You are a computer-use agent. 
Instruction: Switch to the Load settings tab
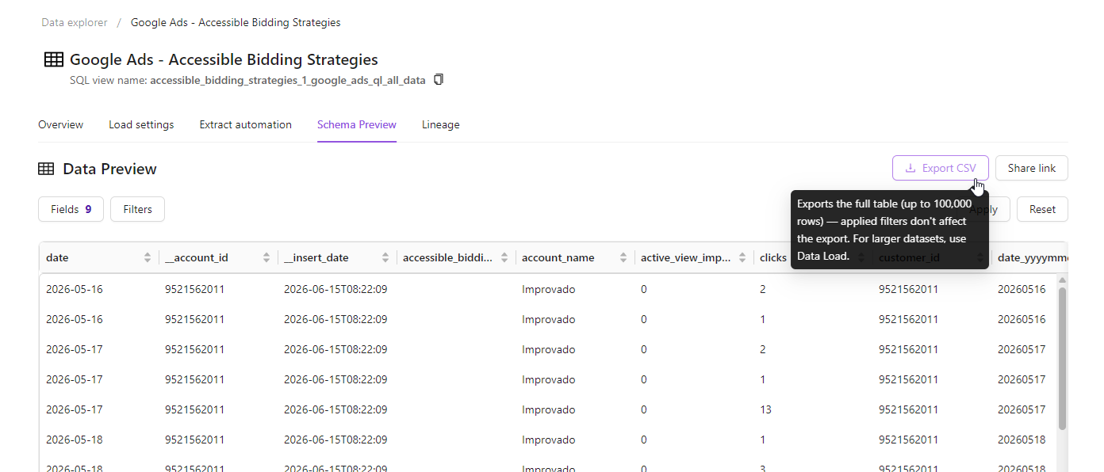point(141,125)
